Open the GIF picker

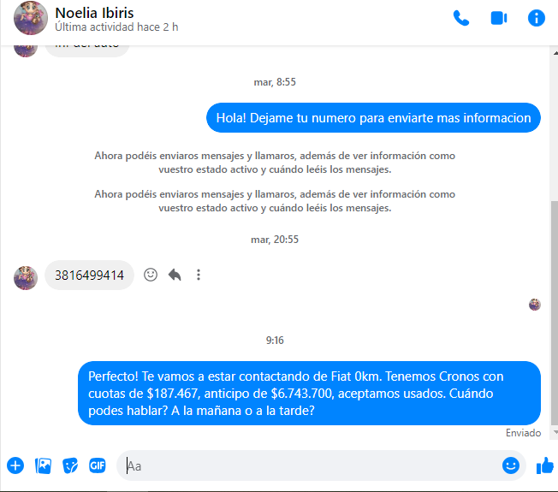[98, 465]
